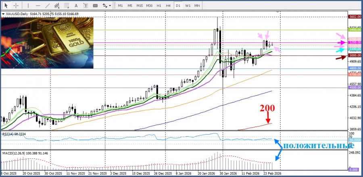Screen dimensions: 363x177
Task: Click the 4384.65 price scale value
Action: [x=355, y=95]
